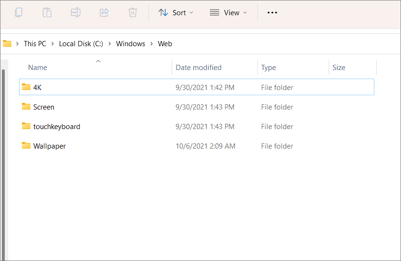The image size is (401, 261).
Task: Go to Windows breadcrumb
Action: 130,44
